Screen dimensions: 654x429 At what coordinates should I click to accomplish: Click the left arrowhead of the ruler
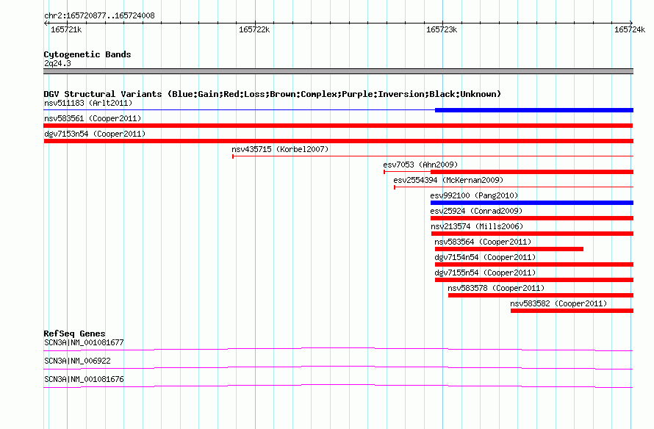[x=46, y=23]
